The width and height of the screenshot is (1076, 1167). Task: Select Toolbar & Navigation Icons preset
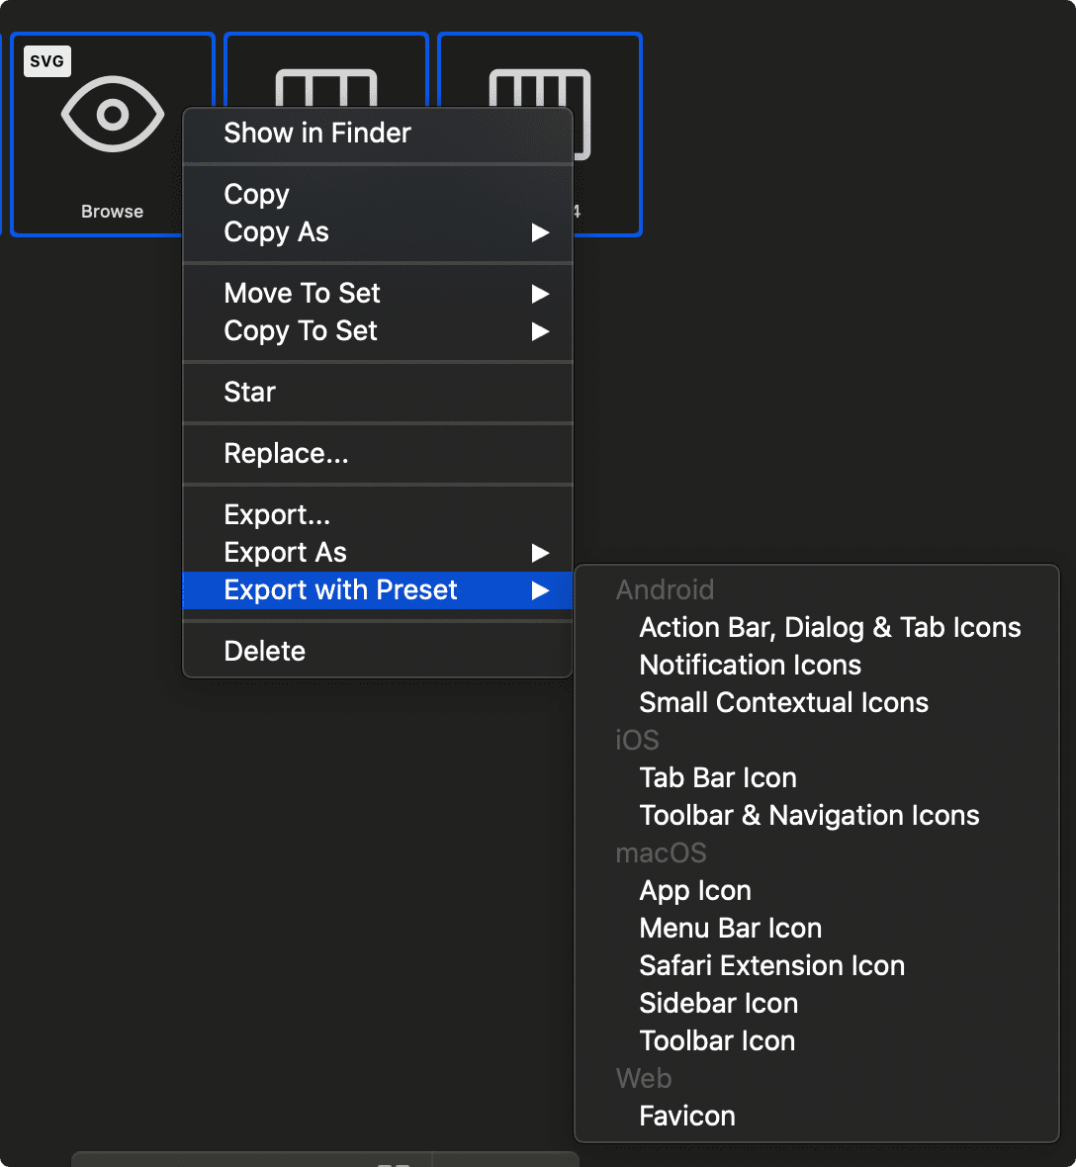pos(809,816)
